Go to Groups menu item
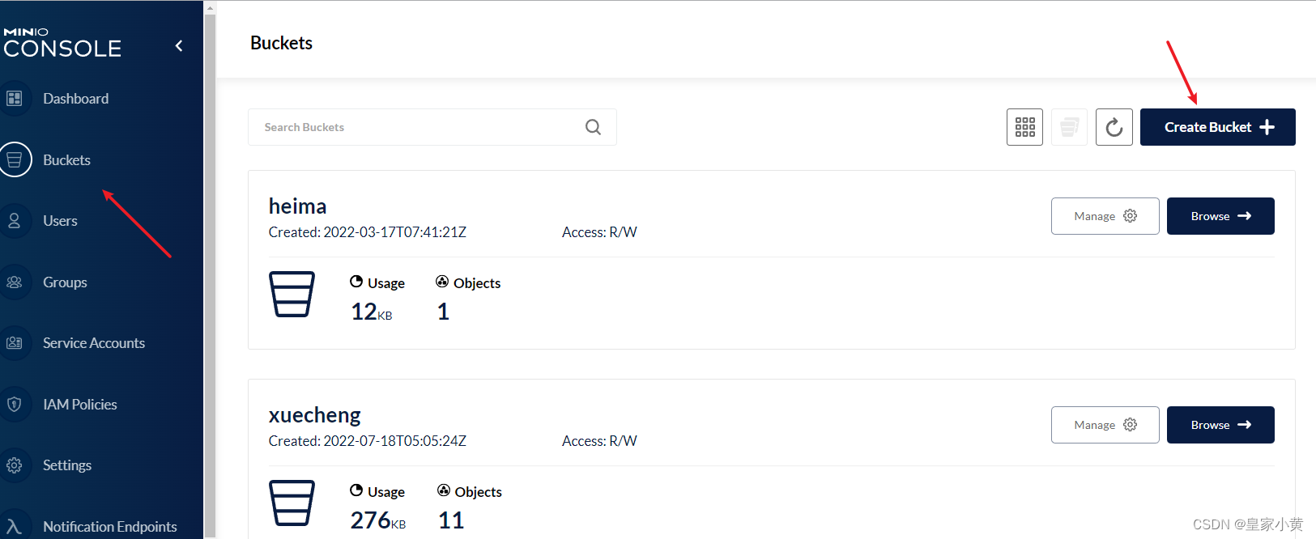Screen dimensions: 1316x539 point(65,282)
